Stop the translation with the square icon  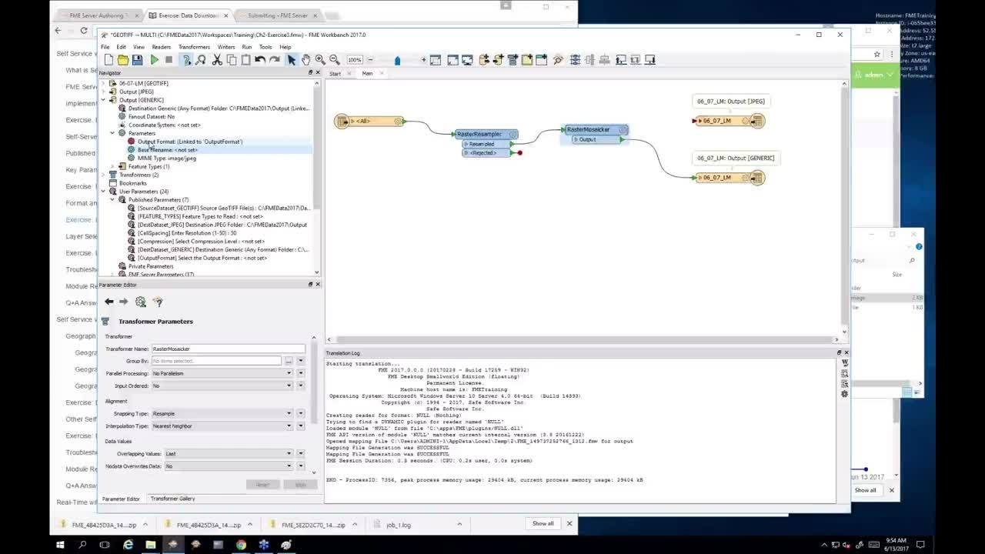tap(169, 60)
